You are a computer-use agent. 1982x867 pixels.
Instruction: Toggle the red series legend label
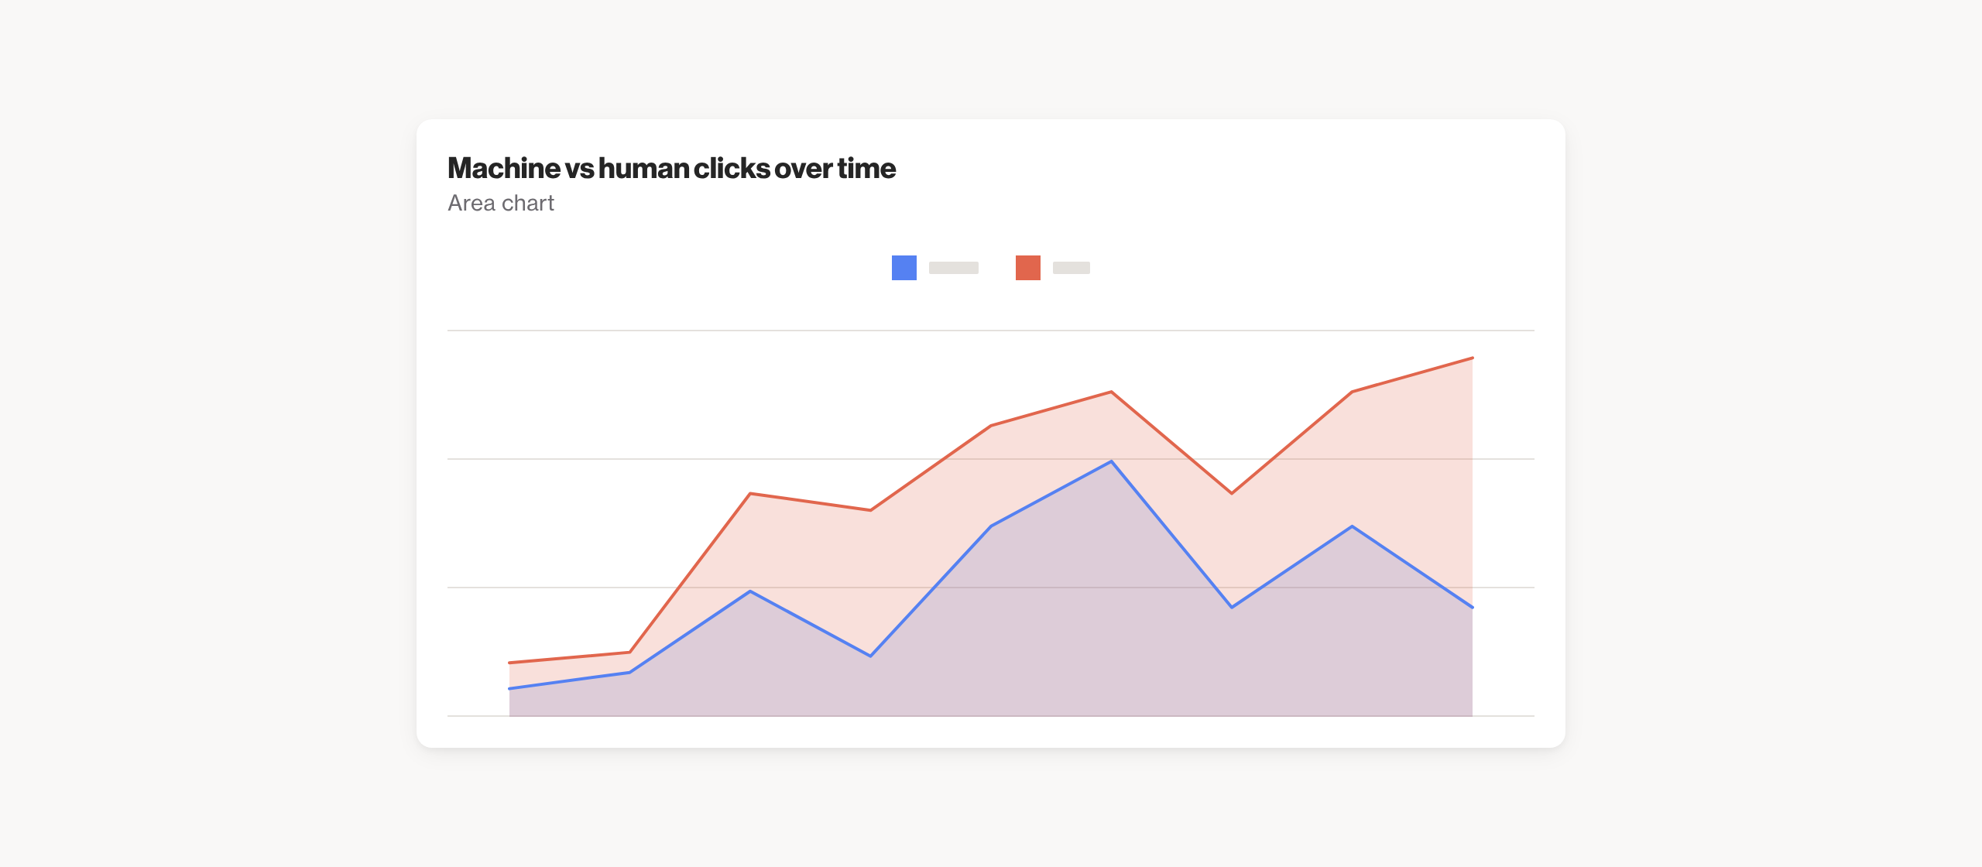1071,268
